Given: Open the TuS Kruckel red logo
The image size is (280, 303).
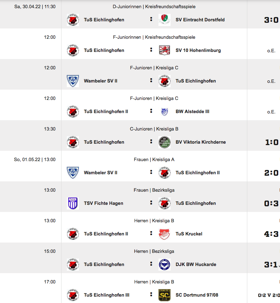Looking at the screenshot, I should 164,234.
